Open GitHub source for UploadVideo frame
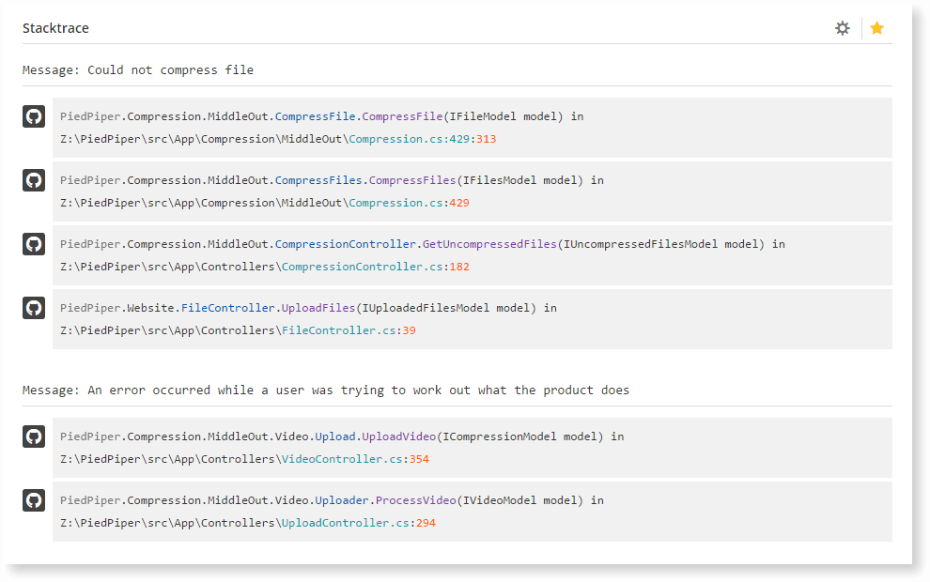 coord(33,436)
